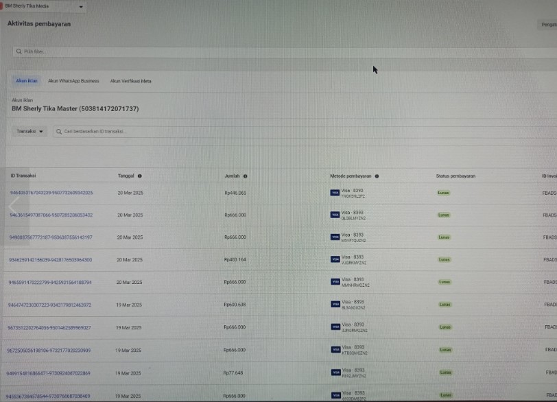Click into the Pilih filter input field
This screenshot has width=557, height=402.
(206, 51)
